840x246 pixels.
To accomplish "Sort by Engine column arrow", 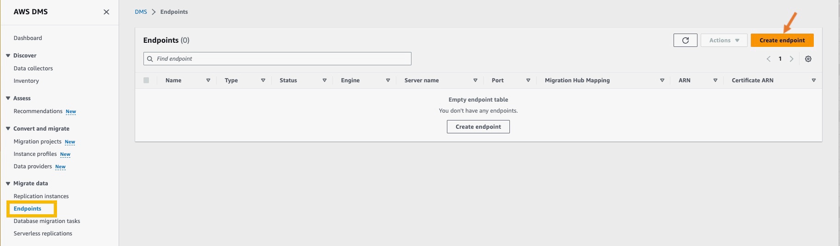I will [x=388, y=80].
